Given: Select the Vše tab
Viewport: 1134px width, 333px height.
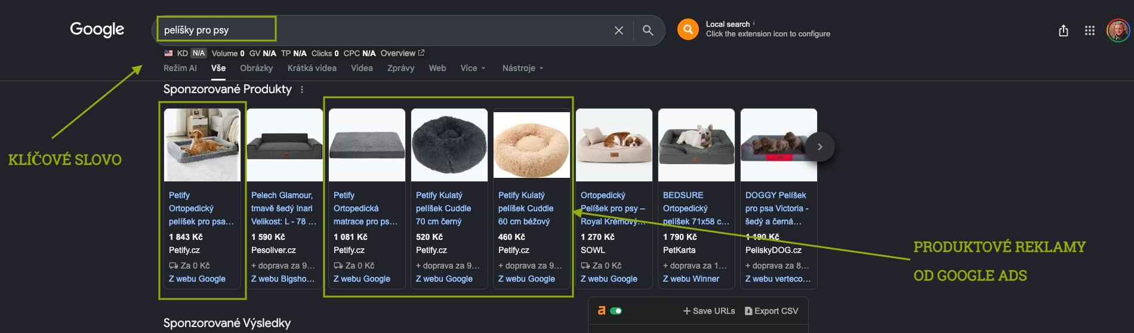Looking at the screenshot, I should (x=218, y=68).
